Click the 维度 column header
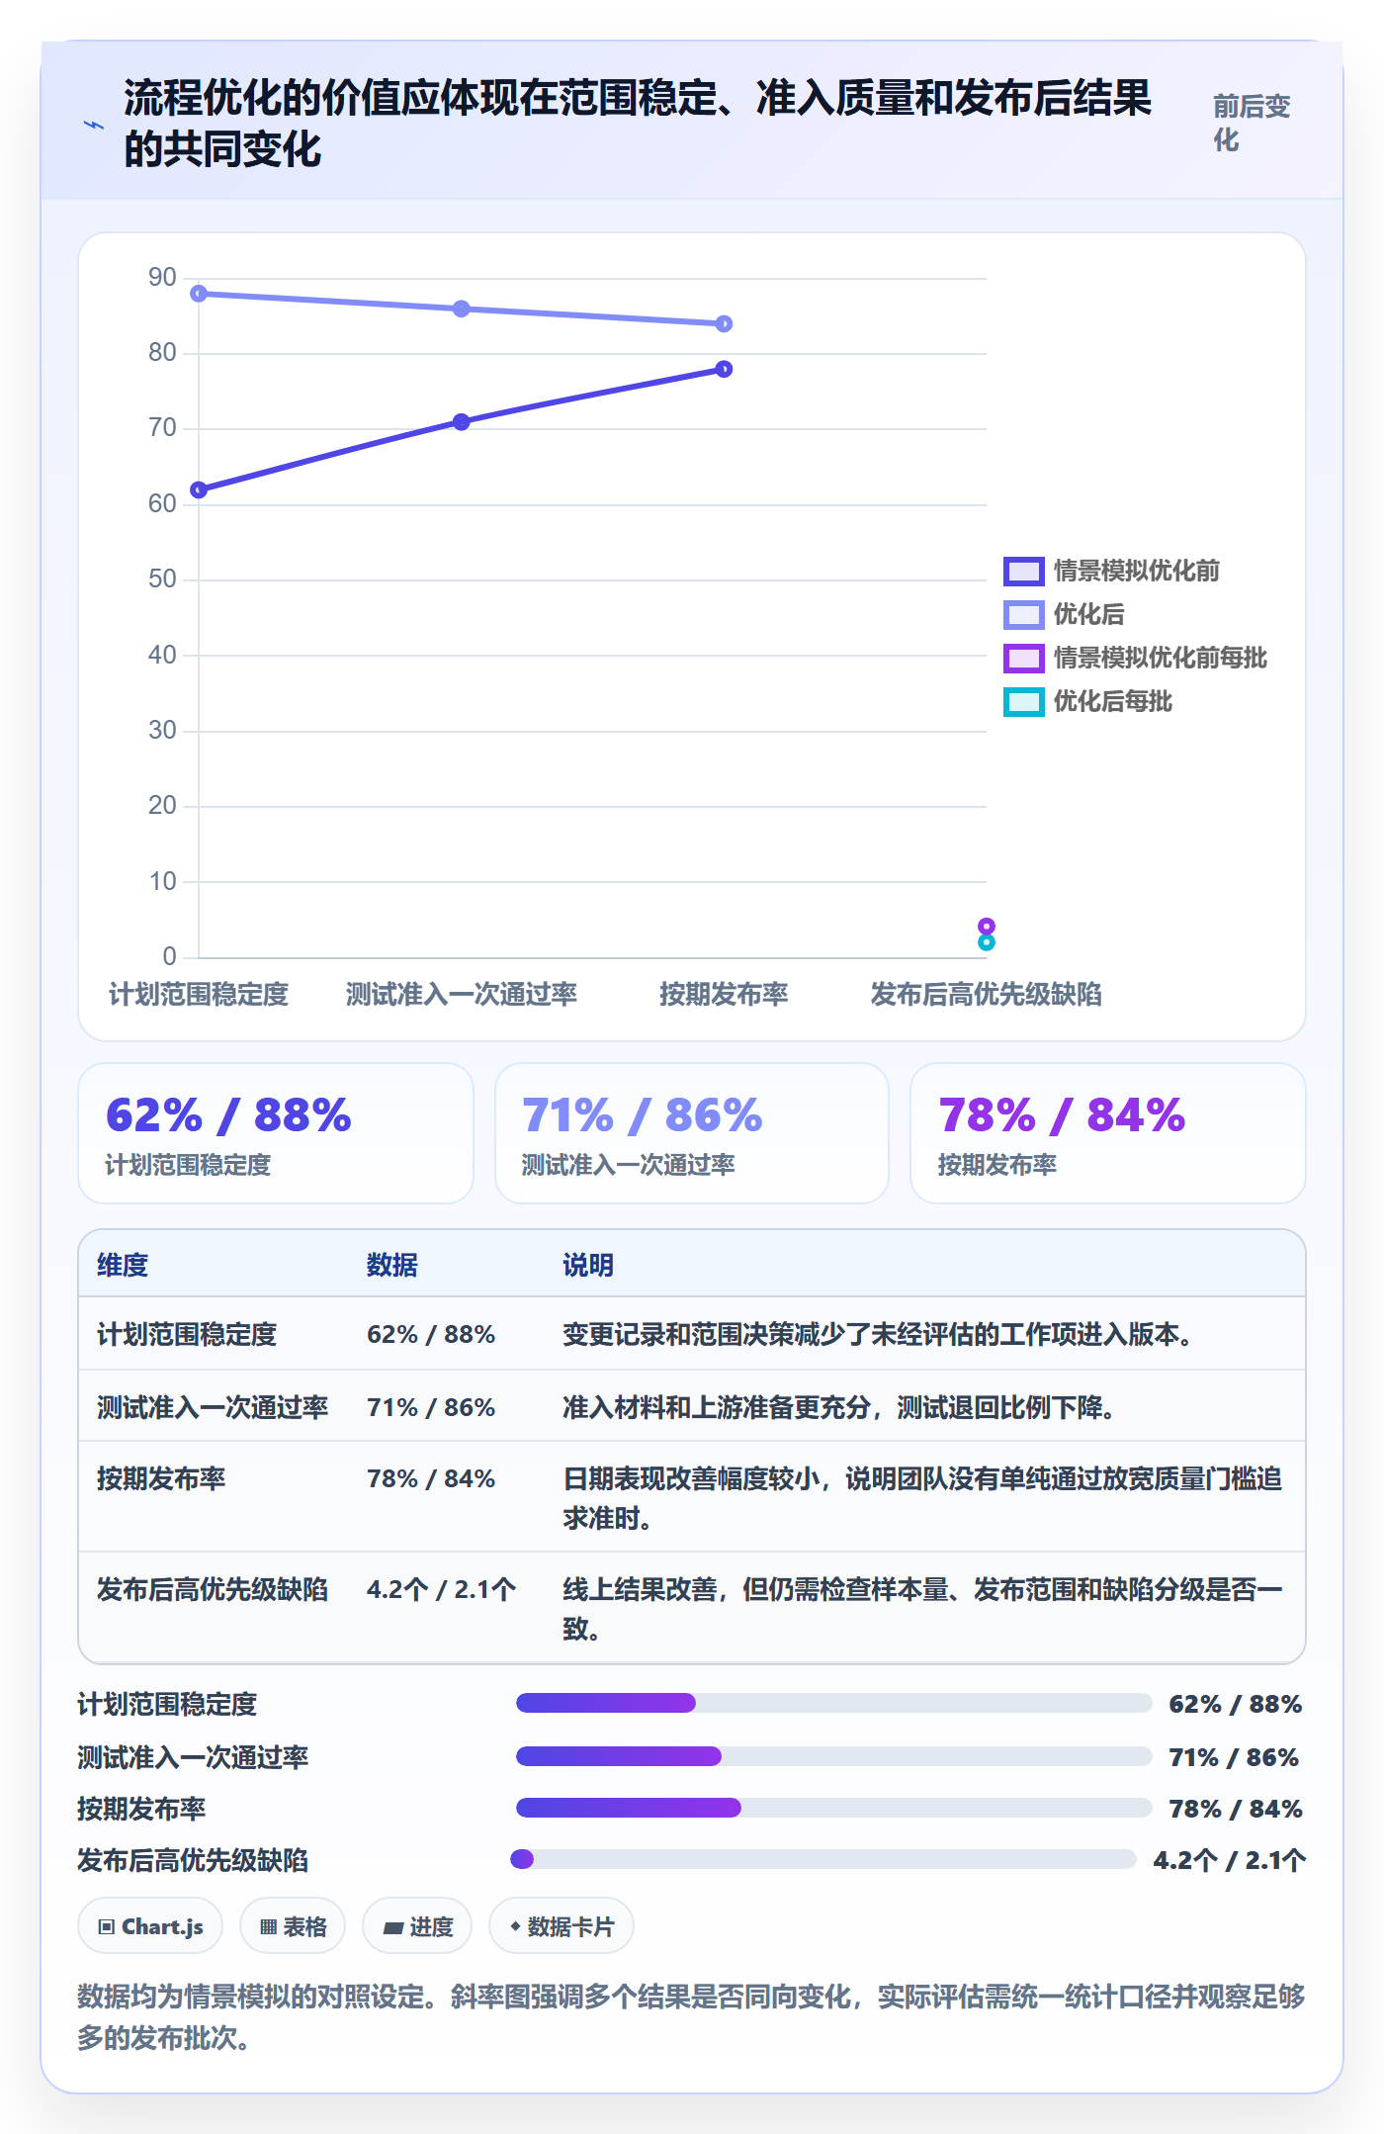The image size is (1384, 2134). 123,1265
